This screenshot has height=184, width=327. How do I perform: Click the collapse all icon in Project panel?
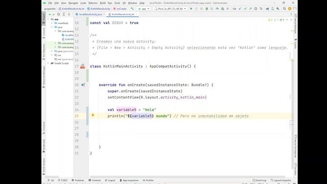69,14
